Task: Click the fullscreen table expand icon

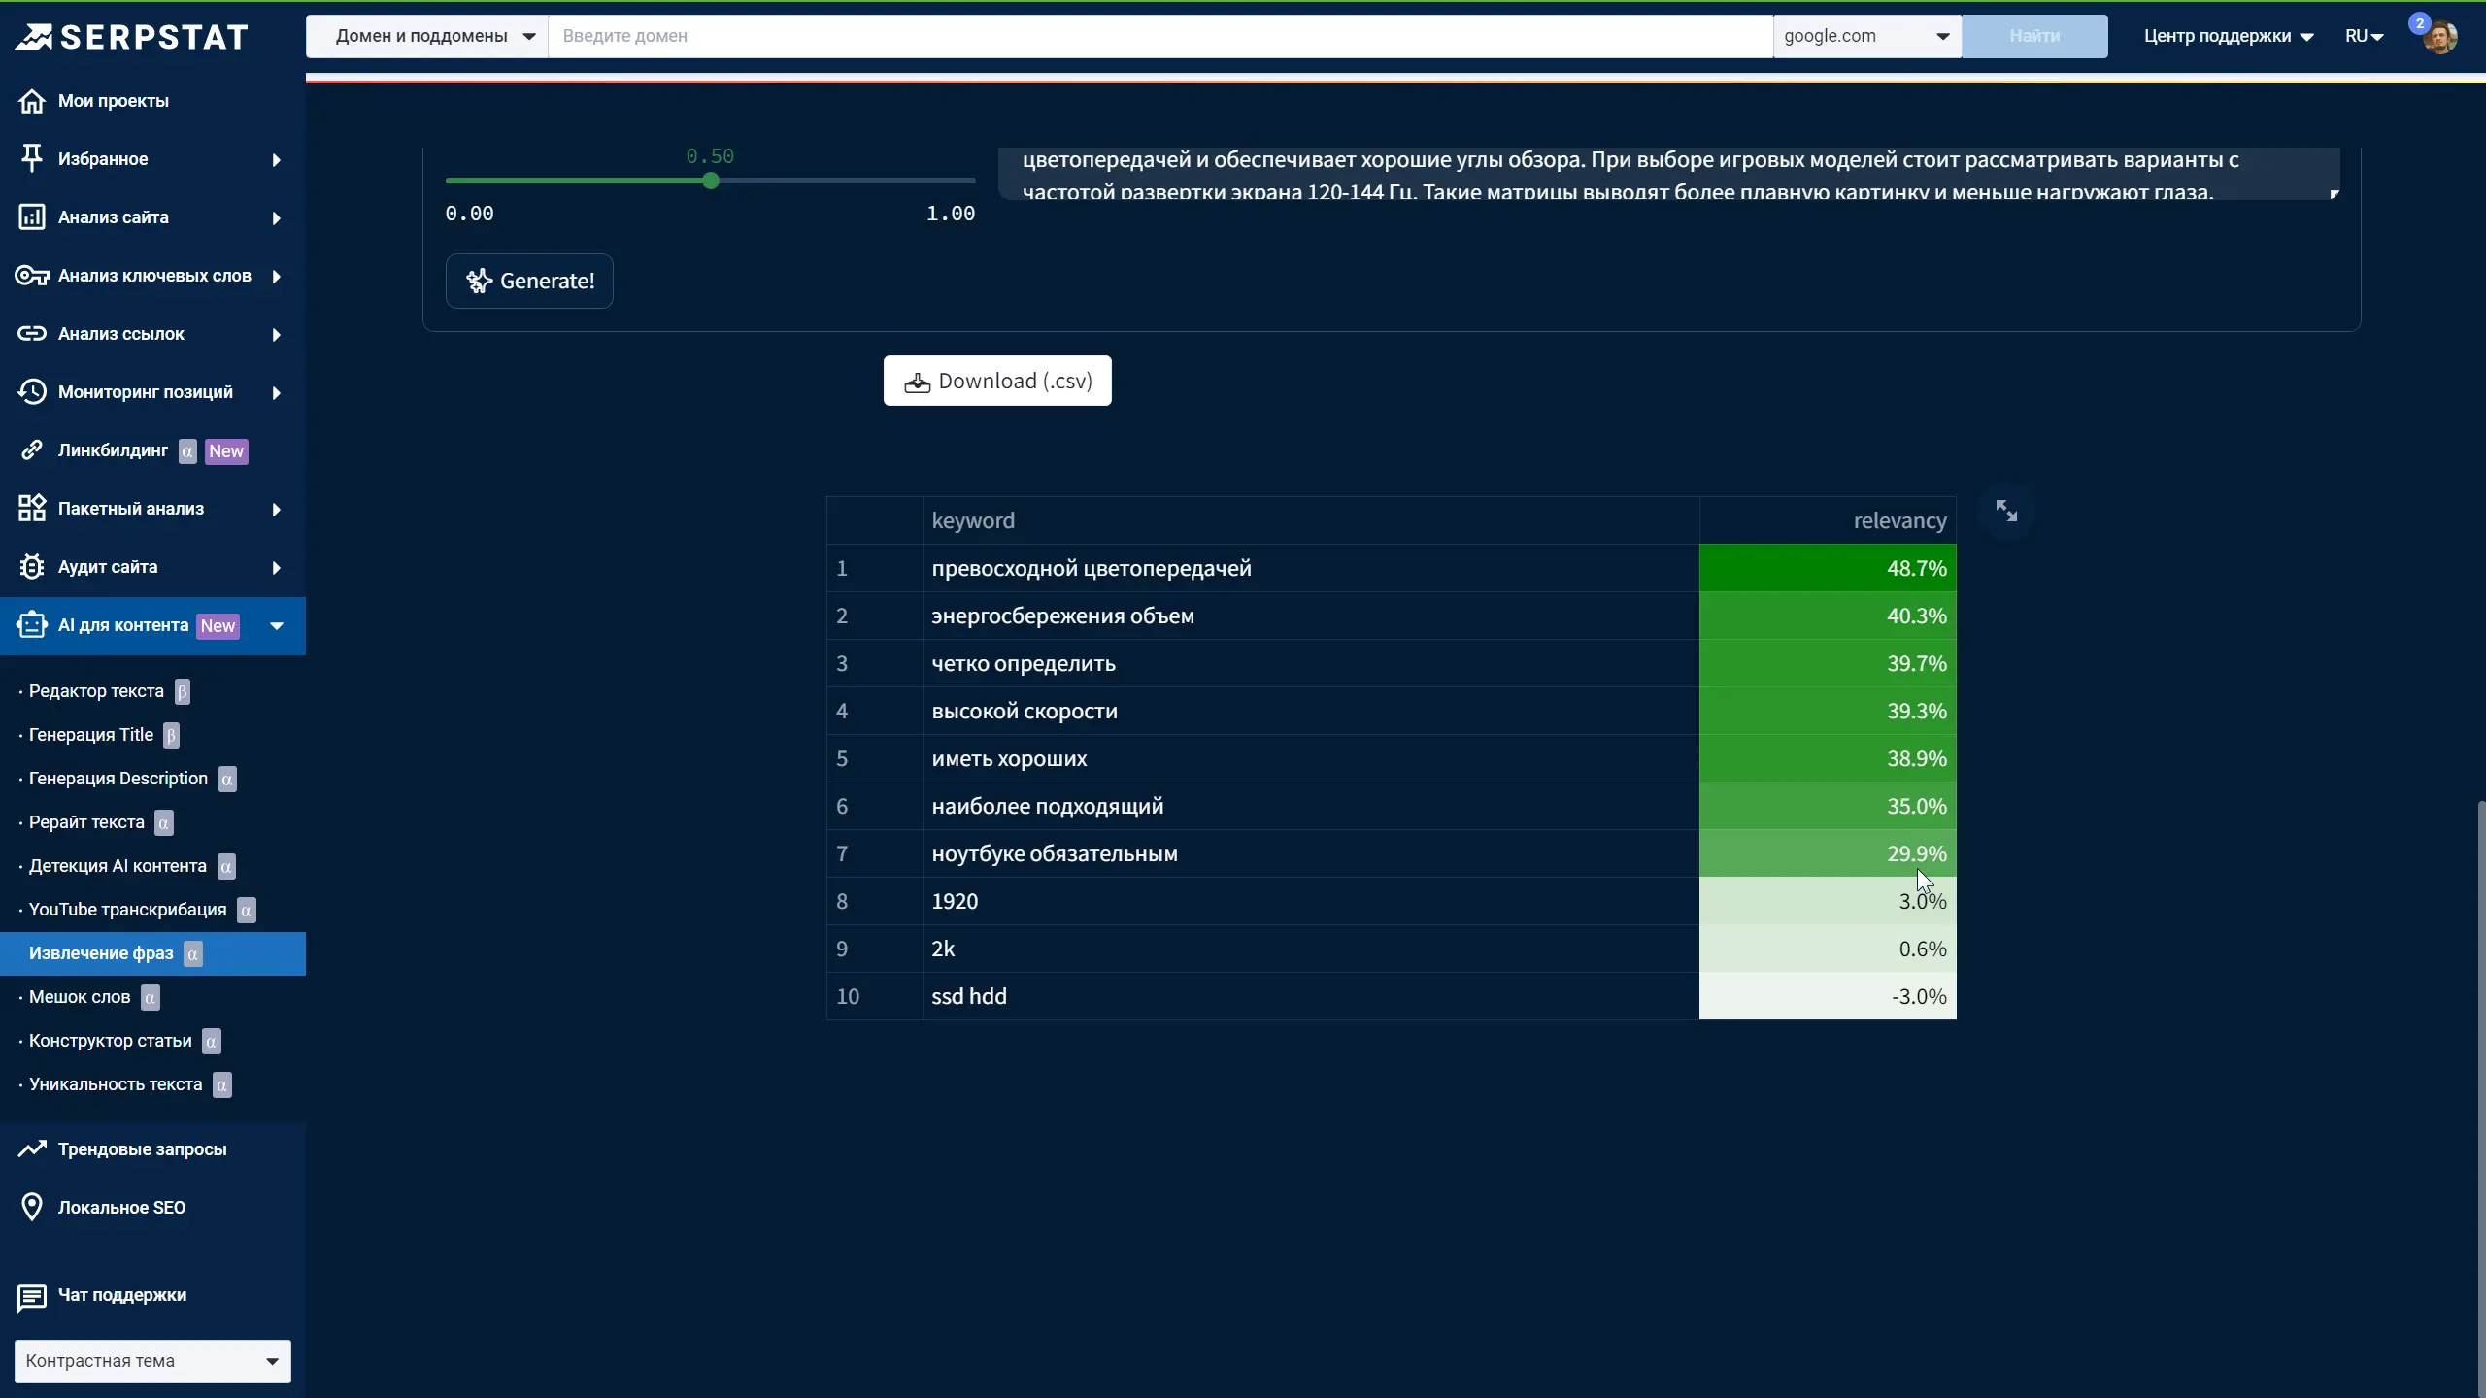Action: point(2006,511)
